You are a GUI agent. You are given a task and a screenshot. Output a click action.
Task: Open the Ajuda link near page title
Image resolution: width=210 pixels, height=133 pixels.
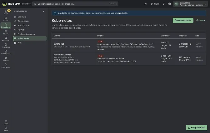201,20
